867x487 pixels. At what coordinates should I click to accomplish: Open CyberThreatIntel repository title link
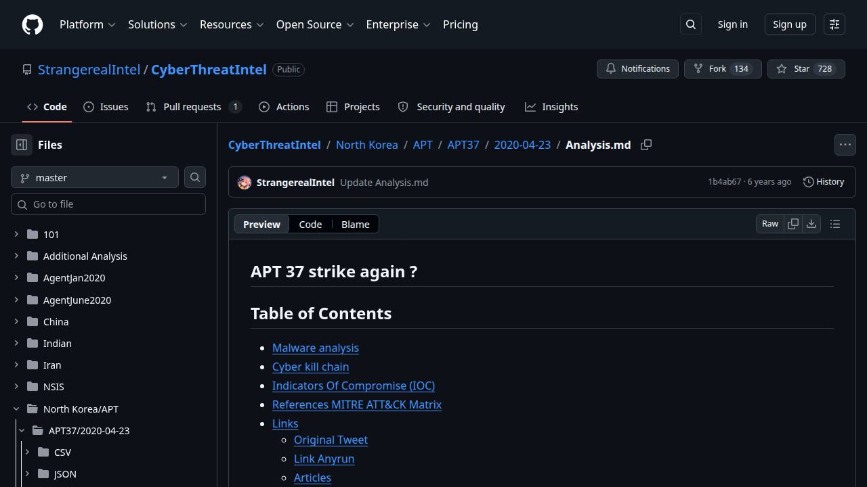click(209, 70)
